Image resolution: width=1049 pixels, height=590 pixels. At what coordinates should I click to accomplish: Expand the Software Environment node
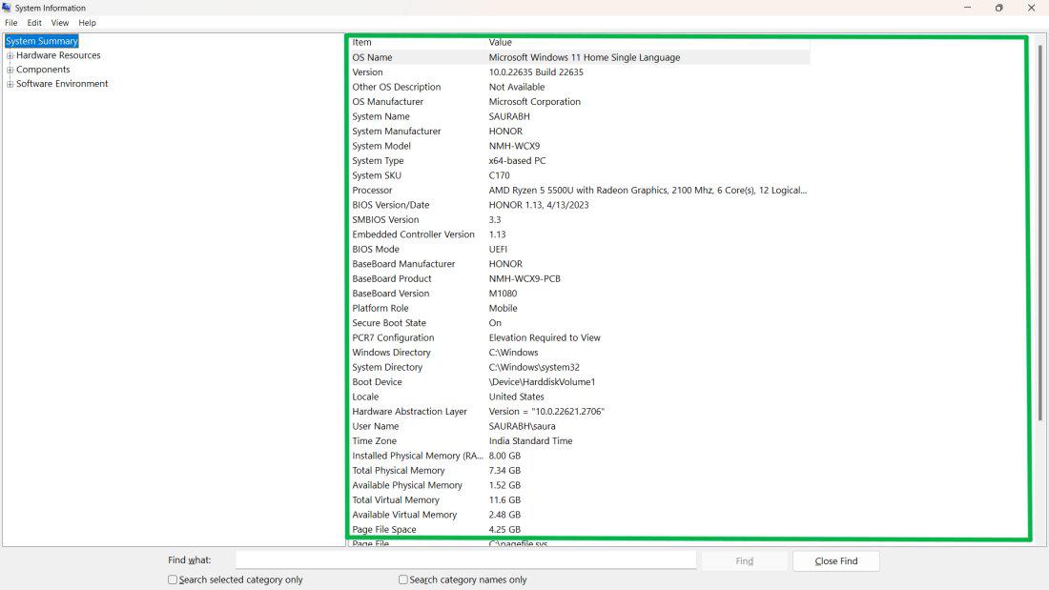[10, 84]
